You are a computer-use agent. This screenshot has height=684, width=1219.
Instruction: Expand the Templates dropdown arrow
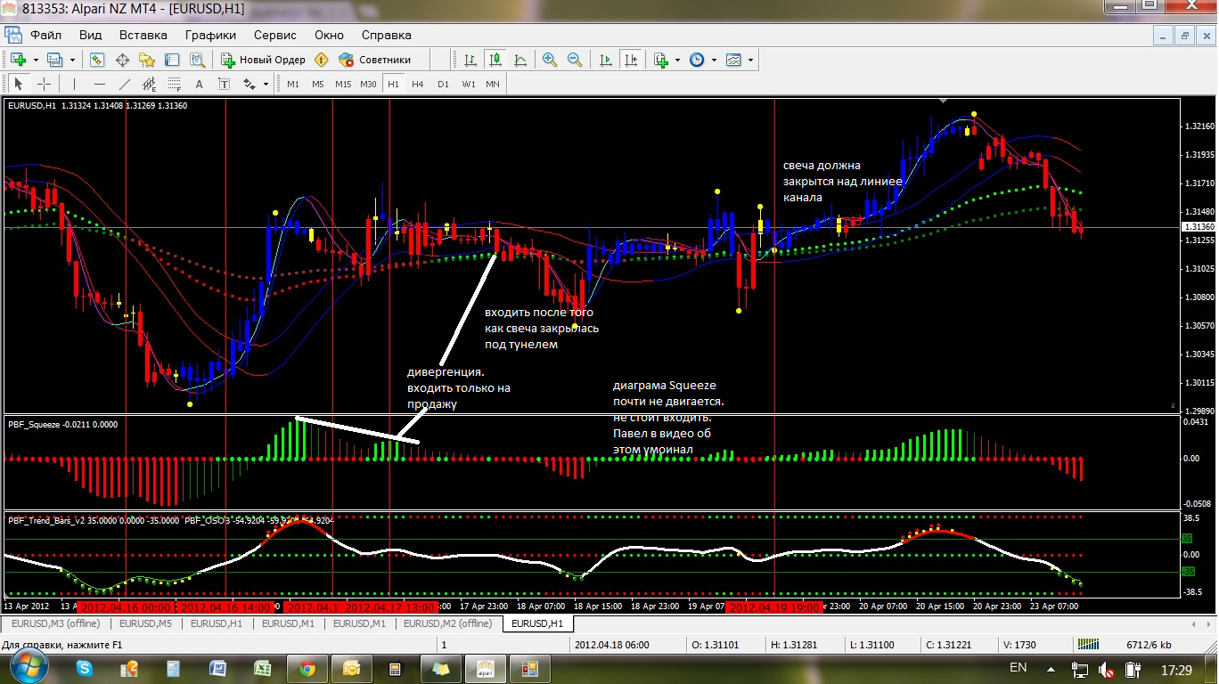751,60
